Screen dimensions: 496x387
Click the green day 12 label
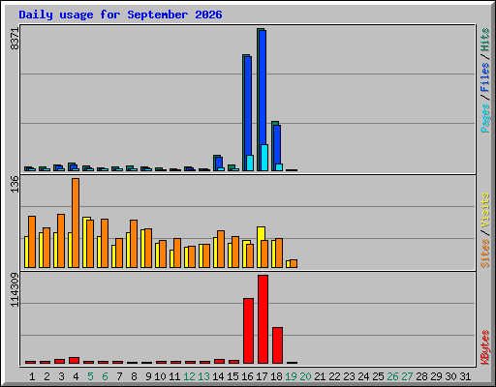pos(189,376)
